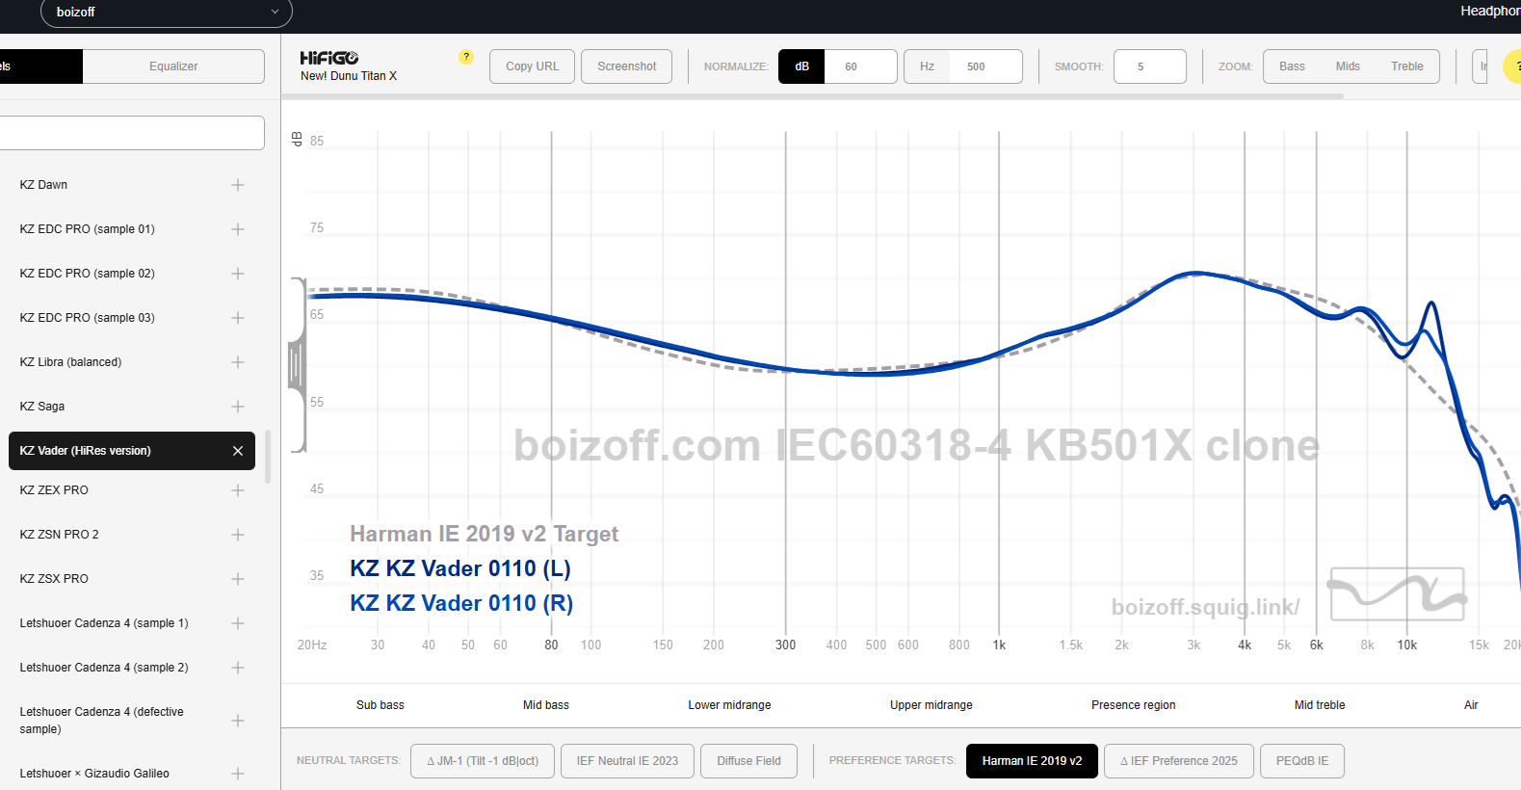
Task: Add KZ EDC PRO (sample 02) plus icon
Action: (x=238, y=274)
